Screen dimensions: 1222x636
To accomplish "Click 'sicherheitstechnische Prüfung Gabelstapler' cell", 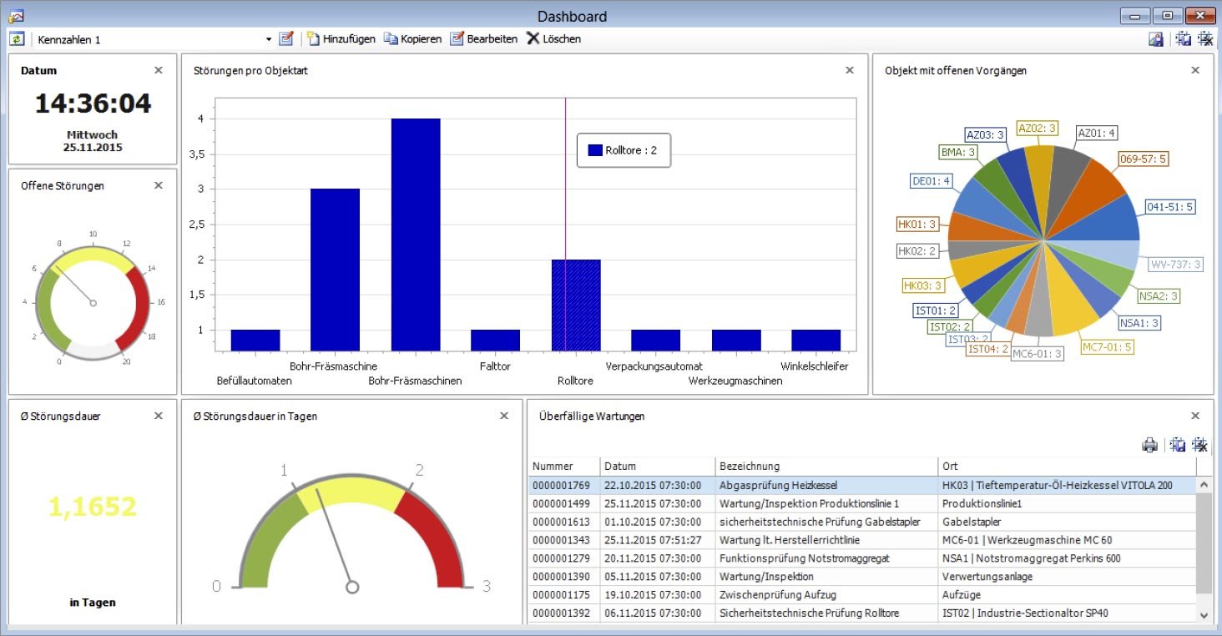I will (x=826, y=522).
